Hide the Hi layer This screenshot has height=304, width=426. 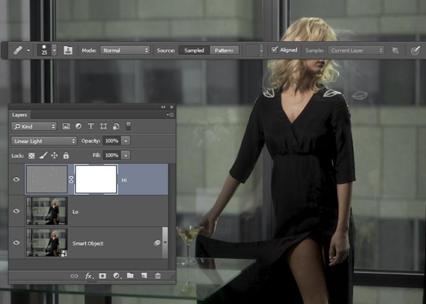tap(17, 179)
